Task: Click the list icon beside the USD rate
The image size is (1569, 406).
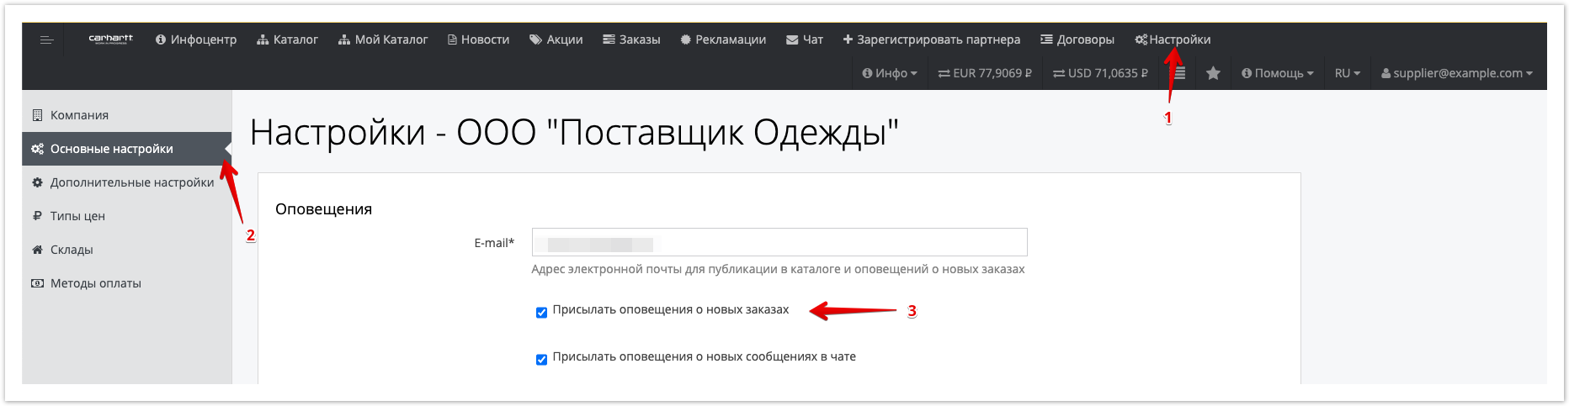Action: [1179, 73]
